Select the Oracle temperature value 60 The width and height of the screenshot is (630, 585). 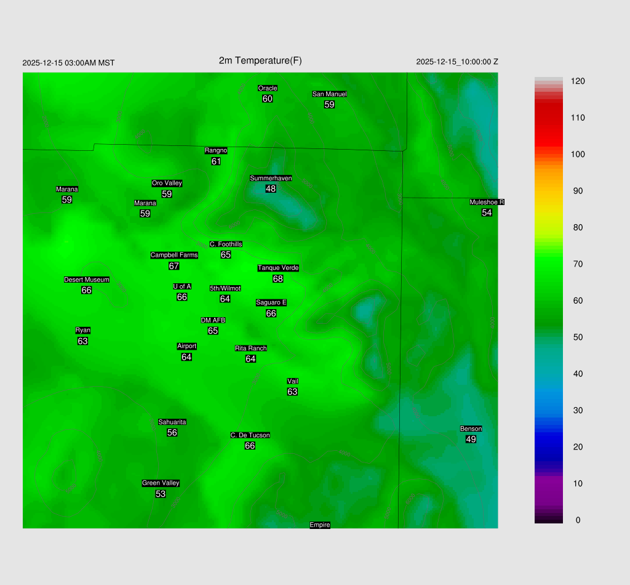268,99
